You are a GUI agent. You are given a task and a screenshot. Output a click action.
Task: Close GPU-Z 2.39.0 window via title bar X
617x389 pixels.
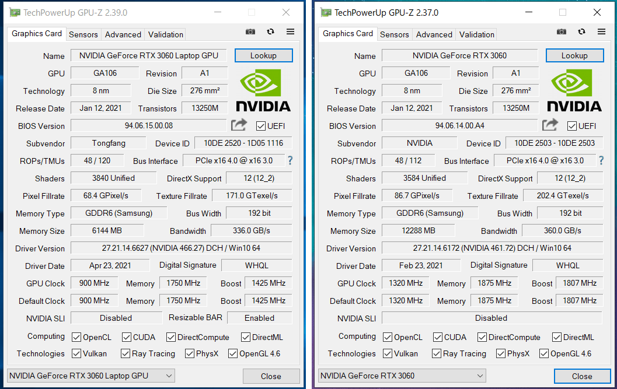(x=286, y=13)
